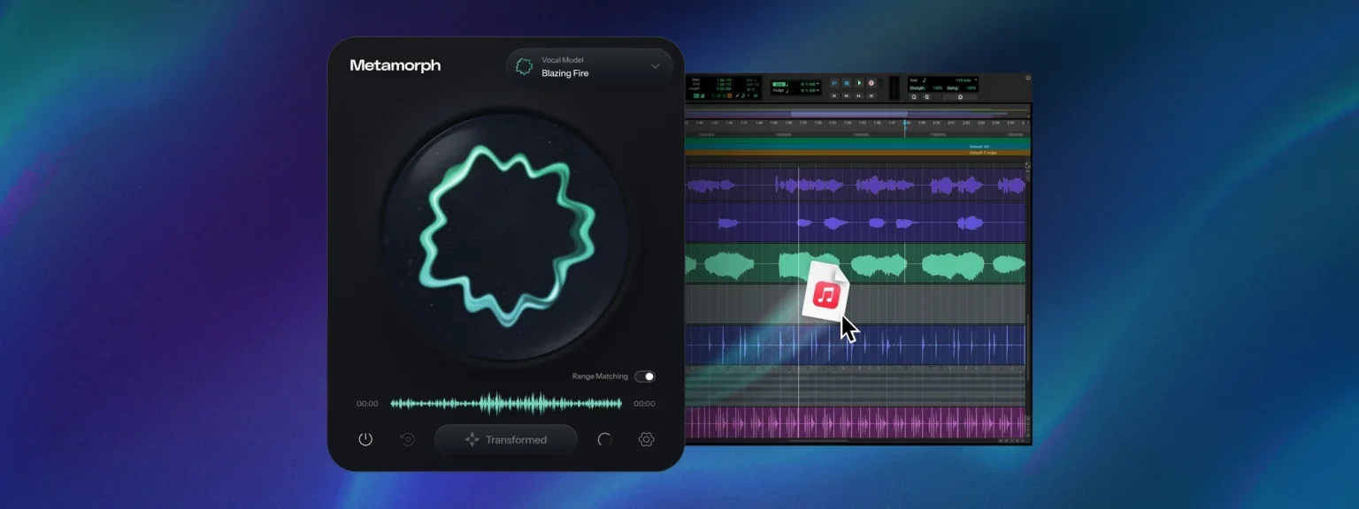
Task: Click the magnifier icon under quantize panel
Action: [x=914, y=97]
